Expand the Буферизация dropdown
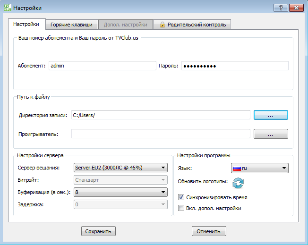Screen dimensions: 308x245 pos(120,192)
